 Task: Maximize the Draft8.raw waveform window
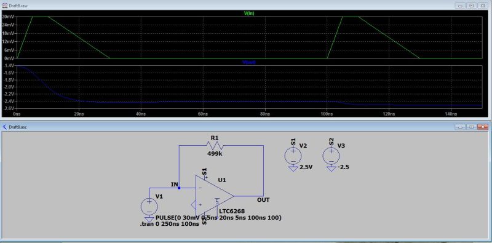point(472,6)
